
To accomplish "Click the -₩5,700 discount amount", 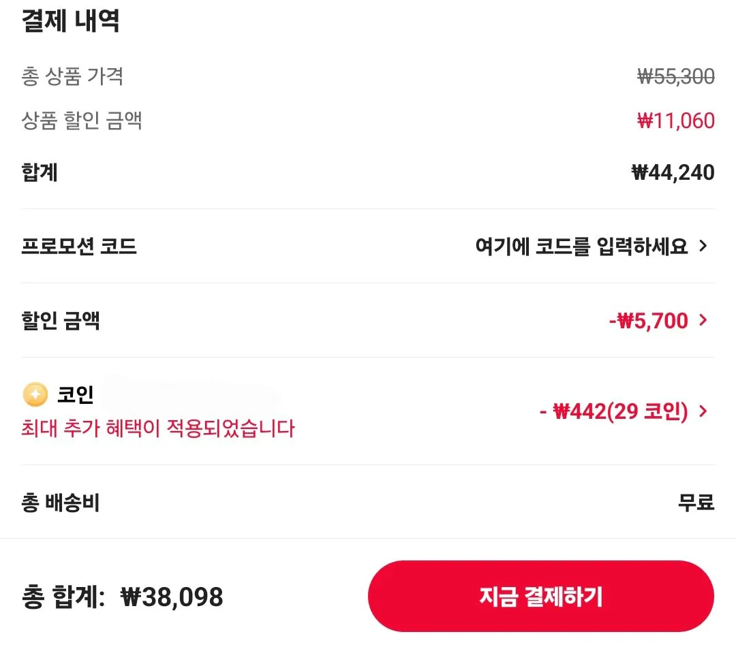I will click(x=648, y=320).
